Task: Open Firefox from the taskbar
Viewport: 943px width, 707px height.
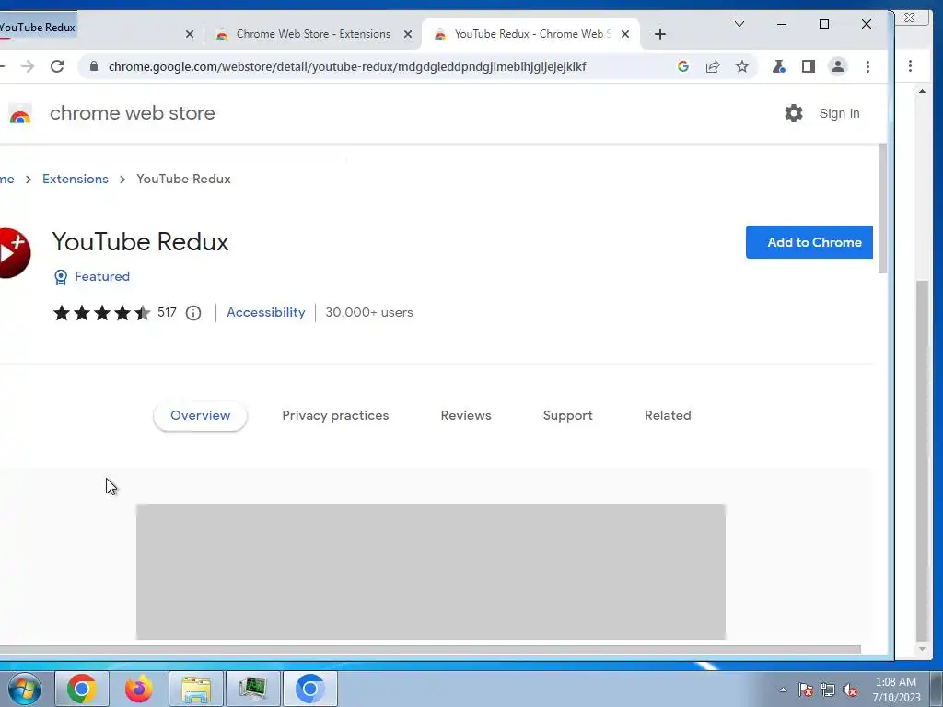Action: tap(138, 689)
